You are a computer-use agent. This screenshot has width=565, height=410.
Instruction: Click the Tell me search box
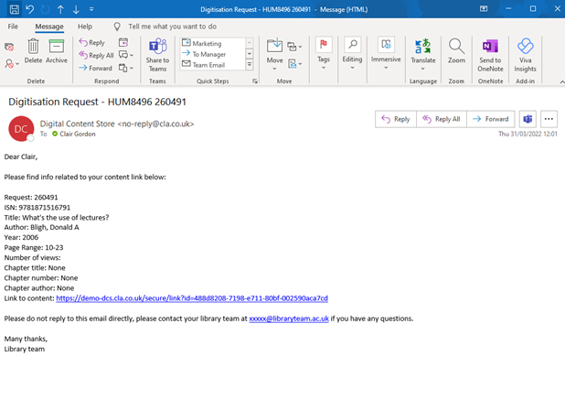(172, 27)
